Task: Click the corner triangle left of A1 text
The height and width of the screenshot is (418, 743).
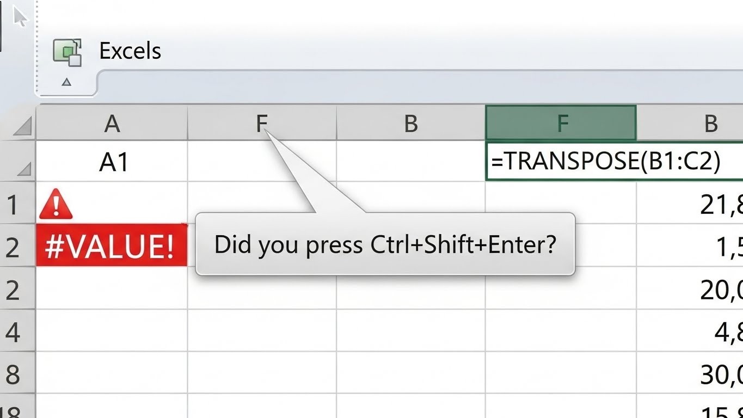Action: 23,170
